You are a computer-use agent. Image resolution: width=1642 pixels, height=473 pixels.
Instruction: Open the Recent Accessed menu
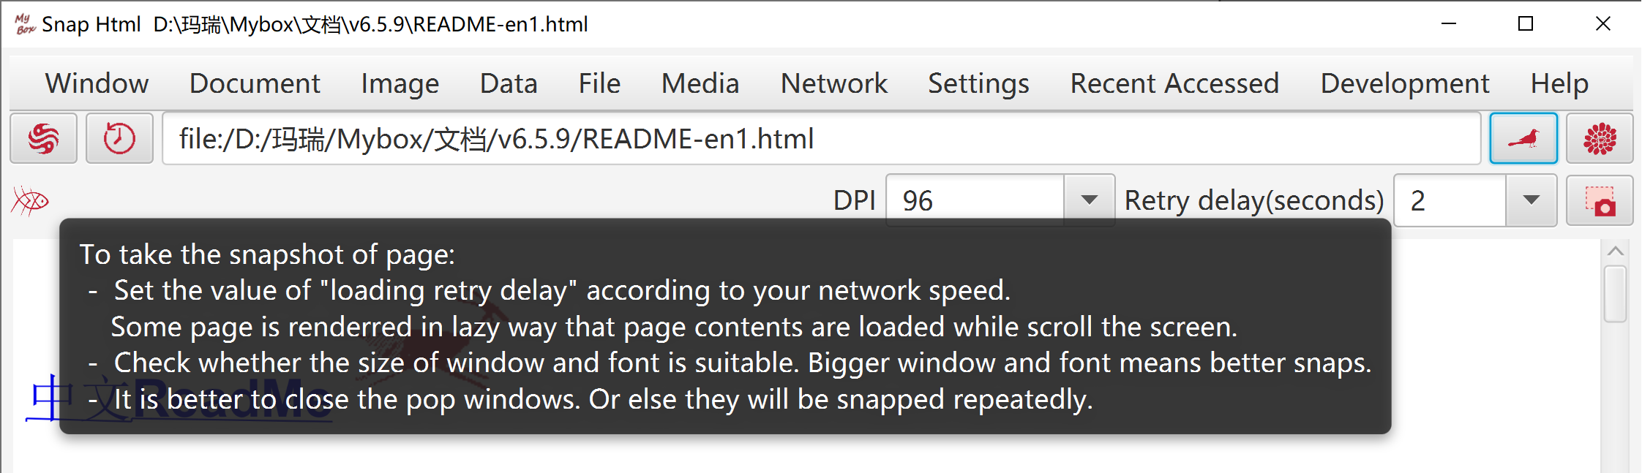(1174, 83)
